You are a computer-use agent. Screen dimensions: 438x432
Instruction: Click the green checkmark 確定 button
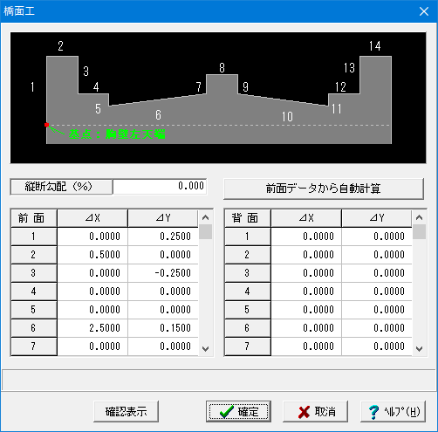(x=238, y=412)
